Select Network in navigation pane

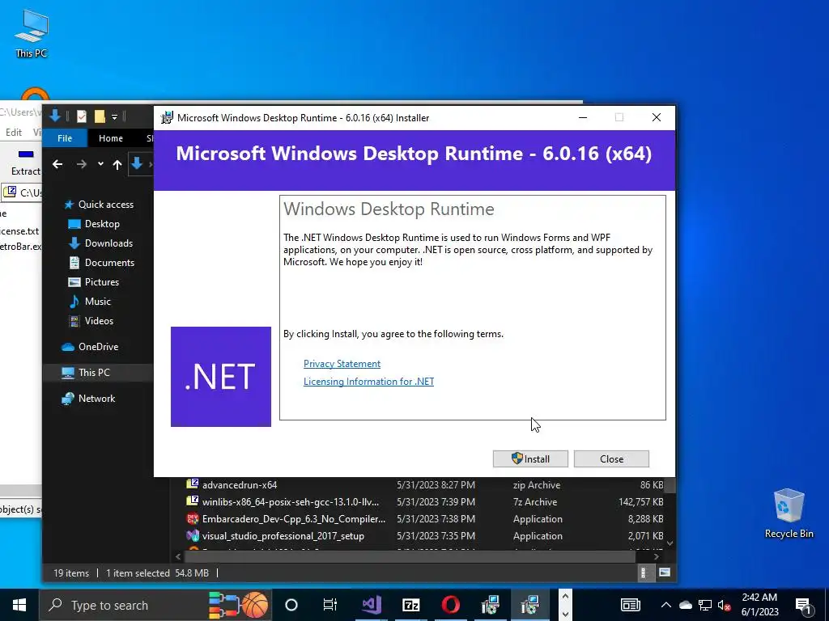point(96,399)
